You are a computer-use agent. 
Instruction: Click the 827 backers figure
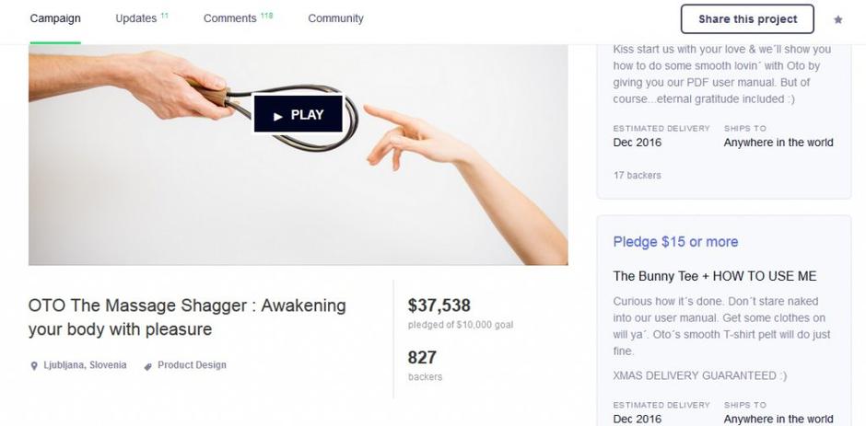tap(422, 357)
